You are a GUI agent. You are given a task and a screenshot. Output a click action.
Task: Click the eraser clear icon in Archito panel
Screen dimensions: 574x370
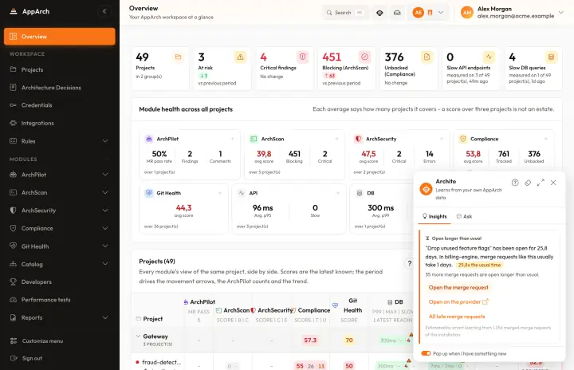(528, 183)
